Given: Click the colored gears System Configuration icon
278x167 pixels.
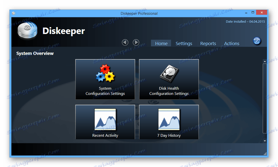Looking at the screenshot, I should point(105,73).
